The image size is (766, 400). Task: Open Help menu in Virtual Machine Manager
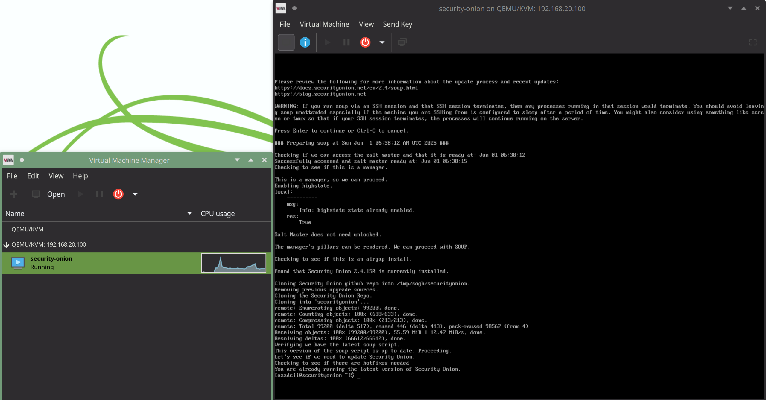point(80,176)
